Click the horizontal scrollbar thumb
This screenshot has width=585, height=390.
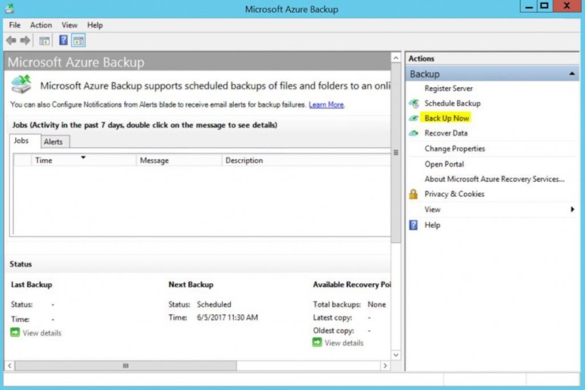(x=126, y=366)
